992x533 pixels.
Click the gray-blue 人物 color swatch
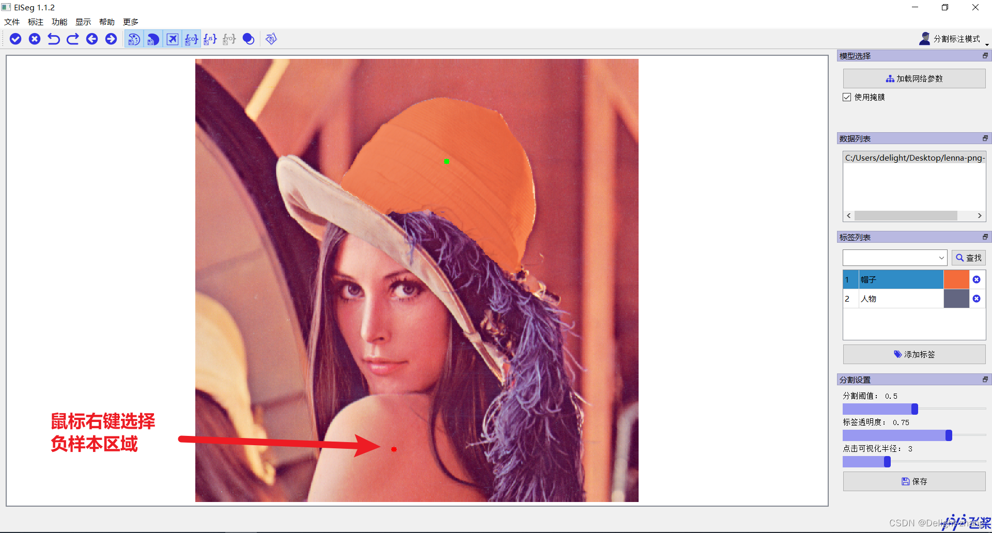coord(956,299)
